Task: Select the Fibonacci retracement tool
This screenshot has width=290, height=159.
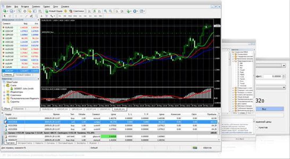Action: point(37,16)
